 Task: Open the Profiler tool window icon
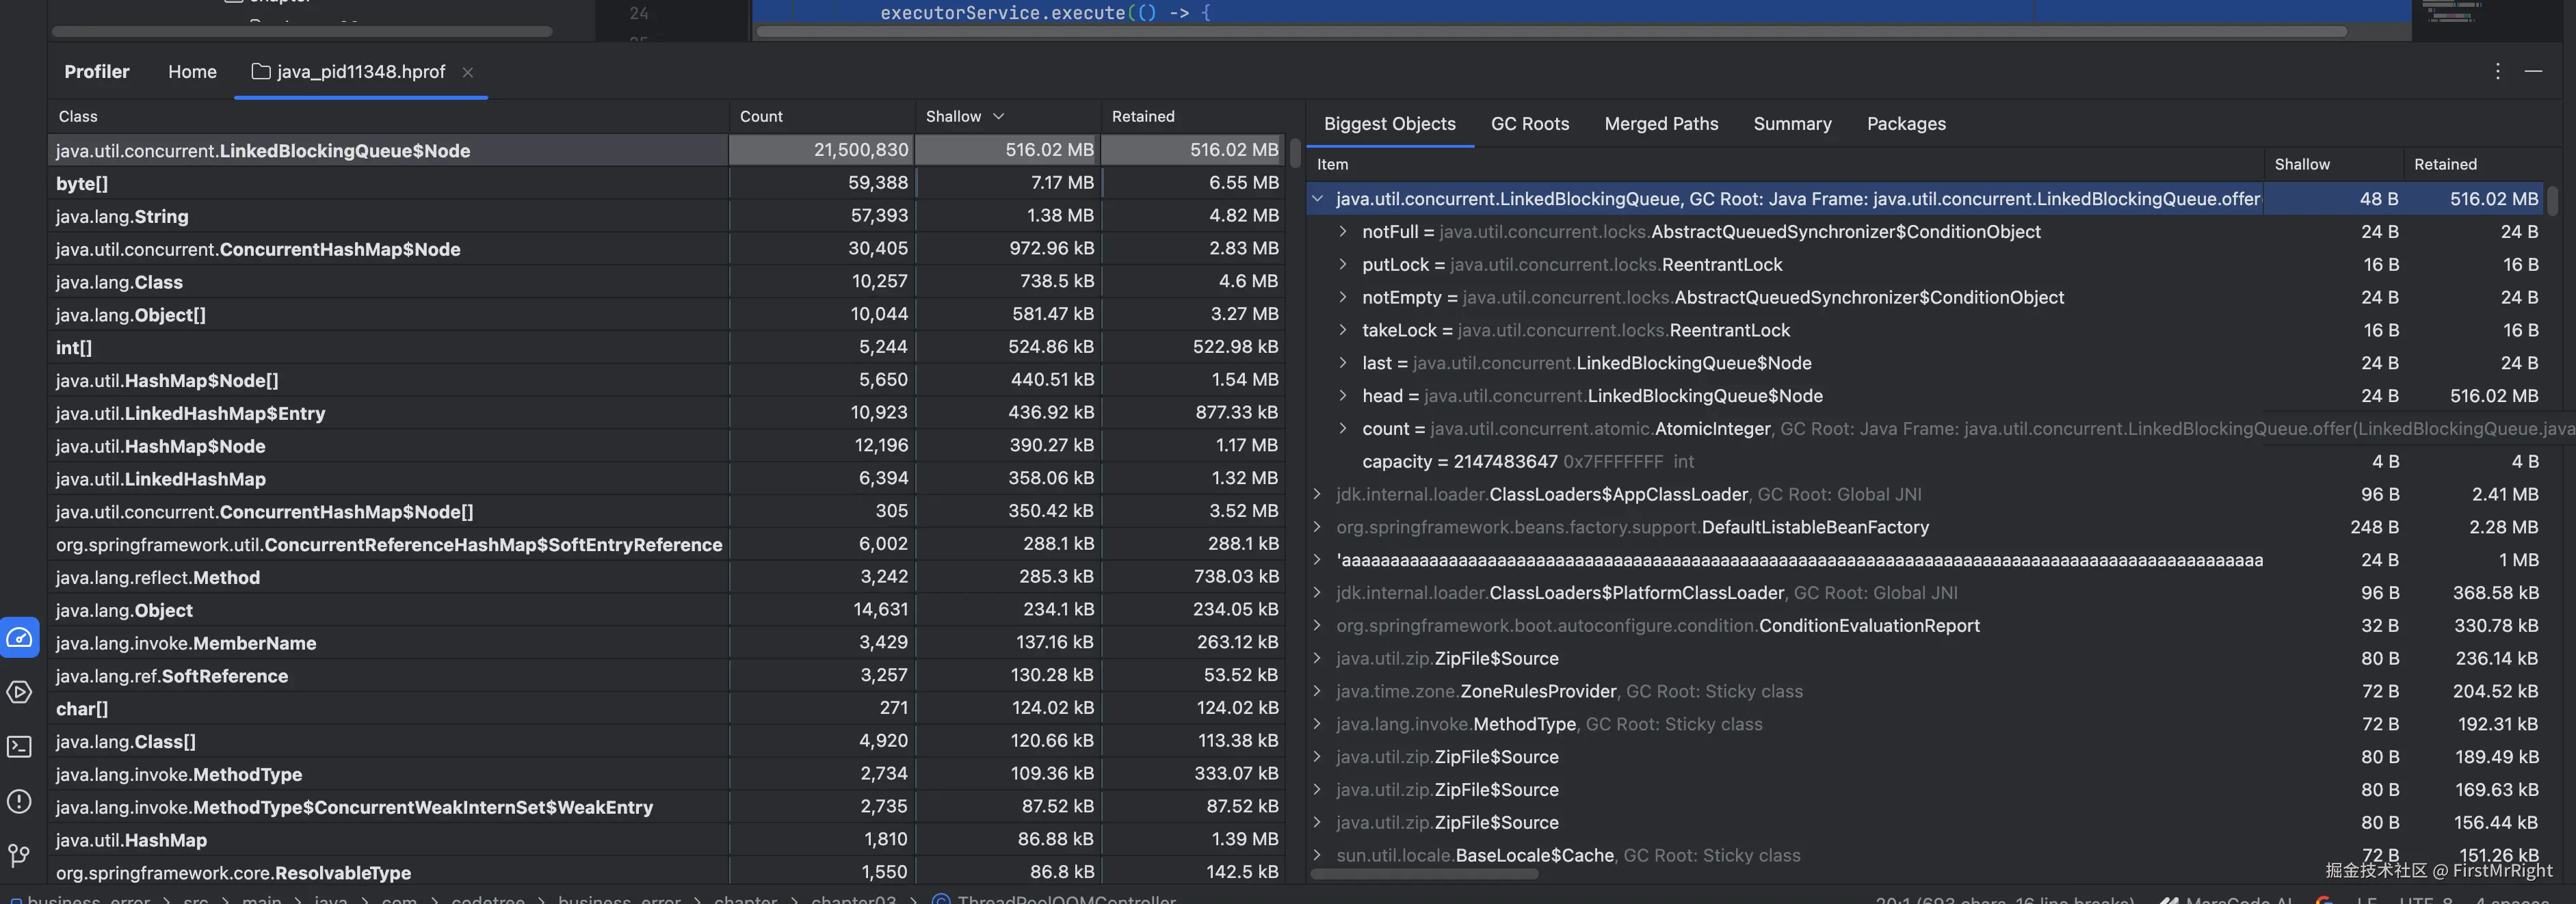(20, 638)
